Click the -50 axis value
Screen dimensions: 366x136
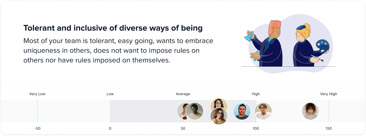click(37, 128)
